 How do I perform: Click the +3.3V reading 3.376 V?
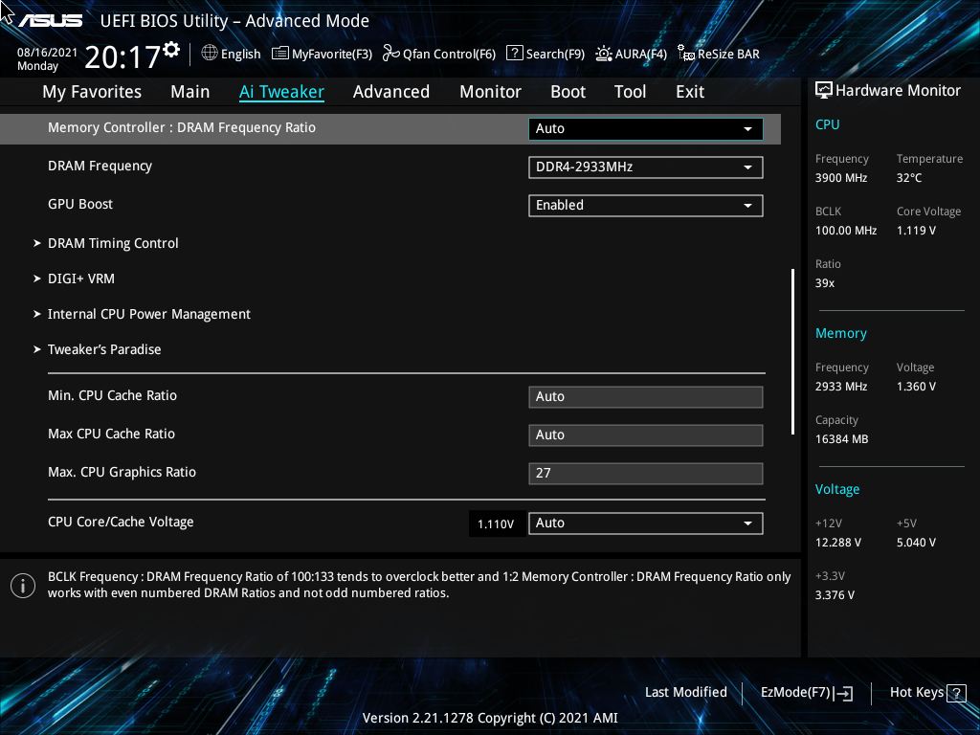[835, 594]
